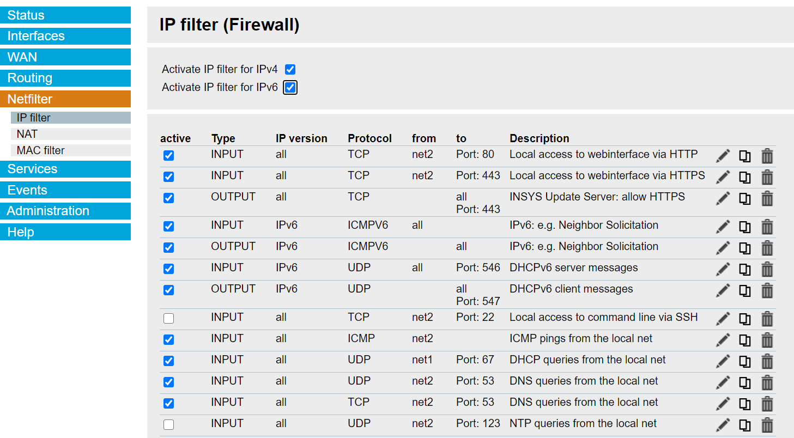Enable the SSH port 22 rule
Screen dimensions: 794x438
(169, 319)
